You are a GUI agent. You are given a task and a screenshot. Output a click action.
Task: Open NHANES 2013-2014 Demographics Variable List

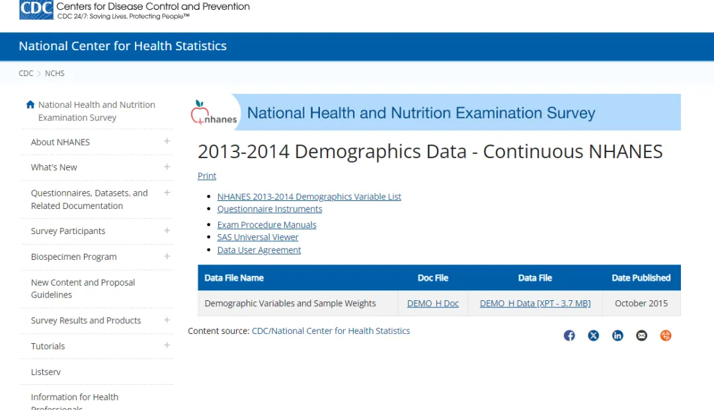pyautogui.click(x=309, y=196)
